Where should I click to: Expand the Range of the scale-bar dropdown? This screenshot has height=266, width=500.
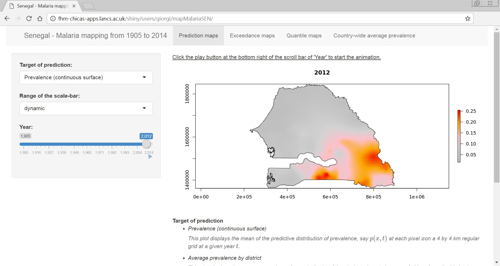(x=86, y=108)
